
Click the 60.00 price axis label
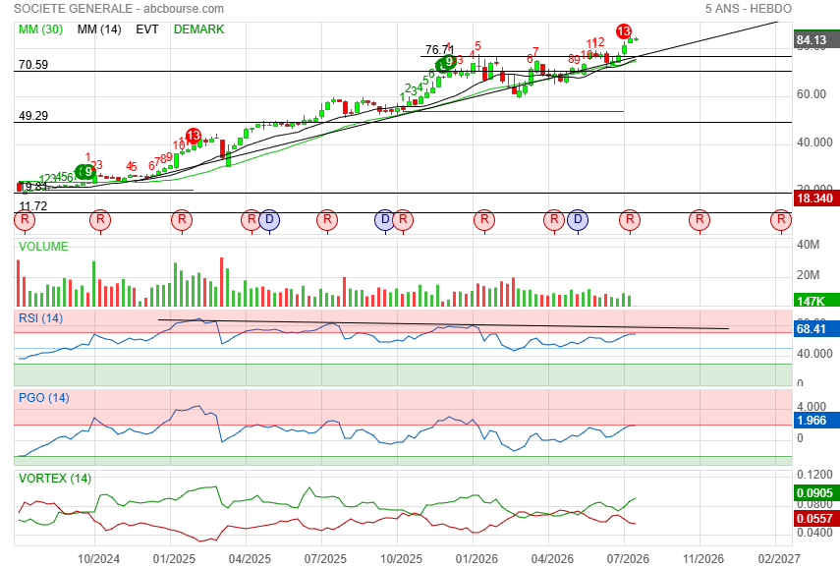[x=812, y=94]
